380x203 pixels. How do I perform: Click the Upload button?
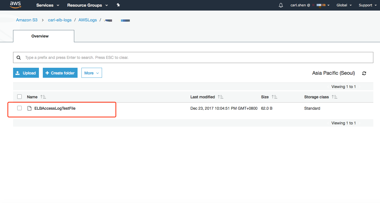26,73
